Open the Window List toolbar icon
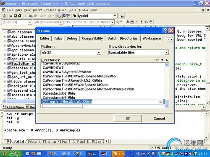This screenshot has width=210, height=157. click(x=68, y=16)
